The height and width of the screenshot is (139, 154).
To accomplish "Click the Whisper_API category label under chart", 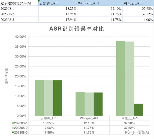I will tap(89, 118).
